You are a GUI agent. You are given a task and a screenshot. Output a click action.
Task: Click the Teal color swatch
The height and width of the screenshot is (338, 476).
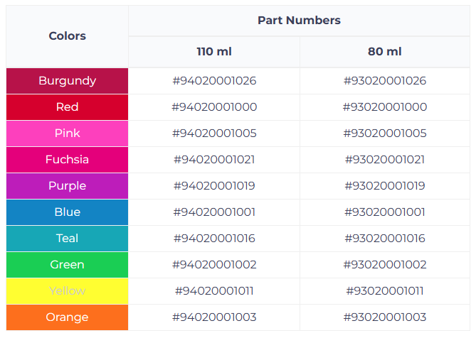[67, 239]
